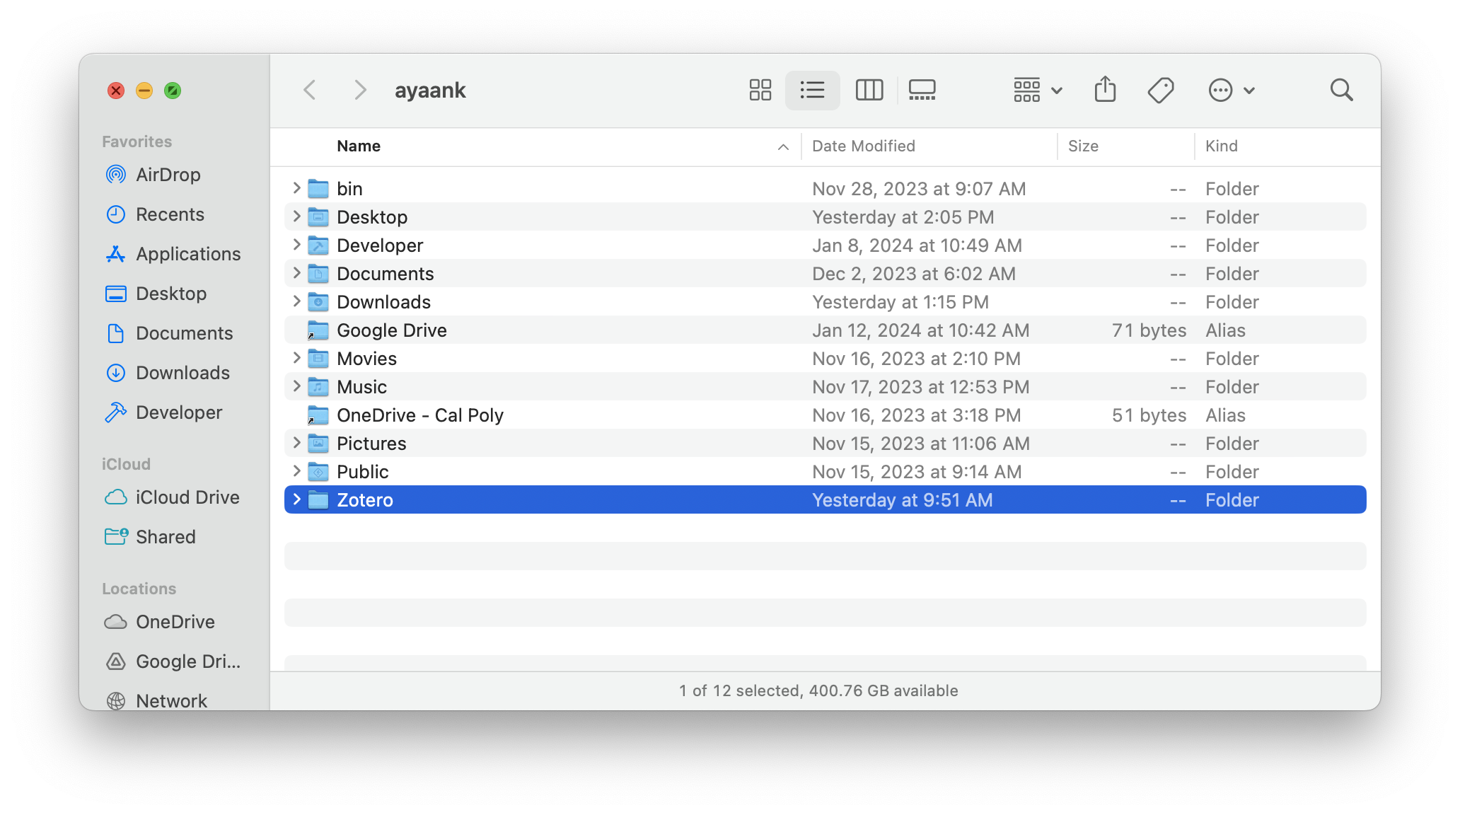This screenshot has width=1460, height=815.
Task: Open AirDrop from the sidebar
Action: [x=168, y=175]
